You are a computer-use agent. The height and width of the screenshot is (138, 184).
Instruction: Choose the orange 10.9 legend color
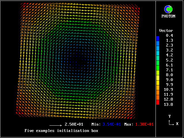point(158,89)
